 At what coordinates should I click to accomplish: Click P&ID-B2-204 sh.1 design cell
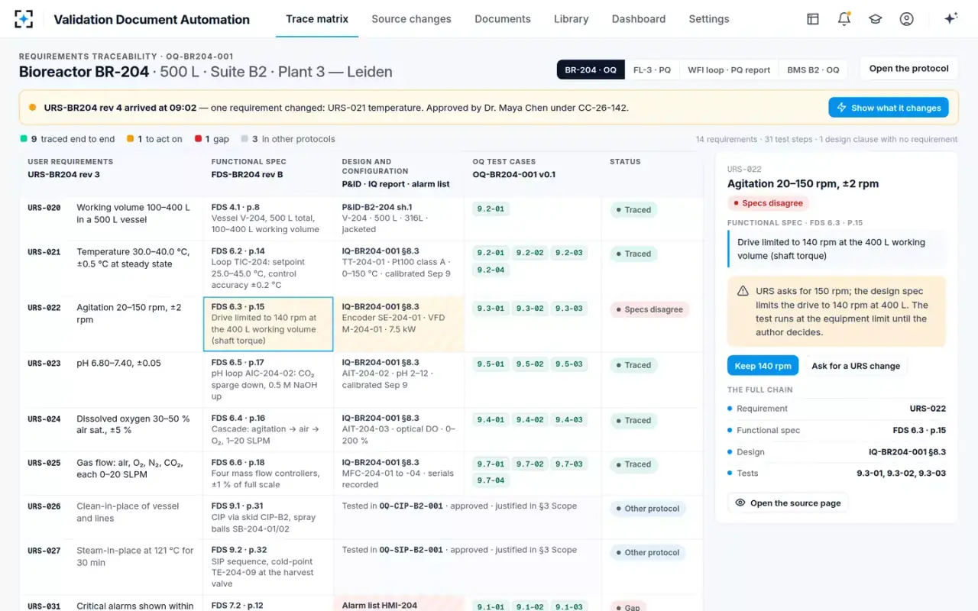click(399, 219)
